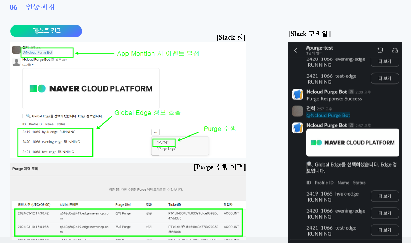Click the app badge next to Ncloud Purge Bot in Slack web

tap(52, 60)
